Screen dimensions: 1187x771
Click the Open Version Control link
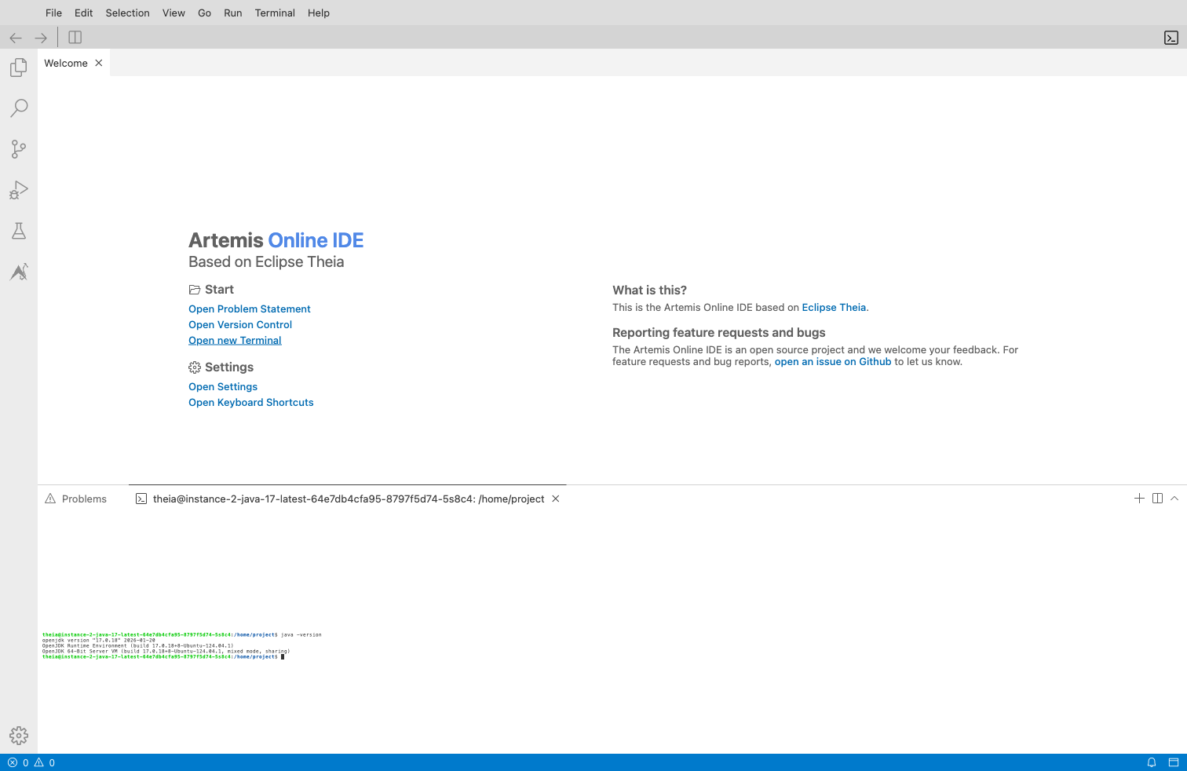[x=240, y=324]
